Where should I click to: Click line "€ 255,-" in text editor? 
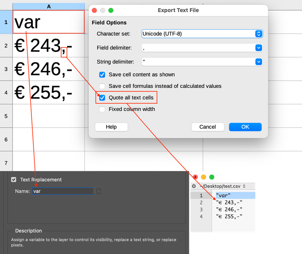pos(229,217)
